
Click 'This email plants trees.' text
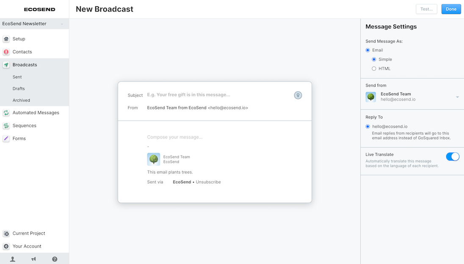pos(170,172)
